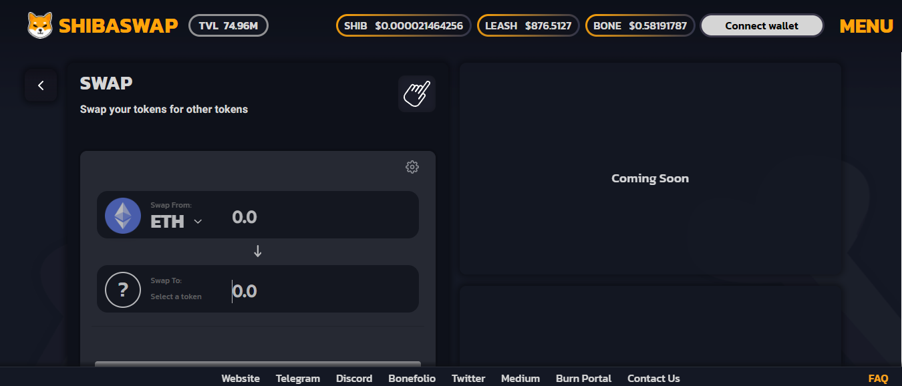Click the LEASH price badge

click(529, 26)
